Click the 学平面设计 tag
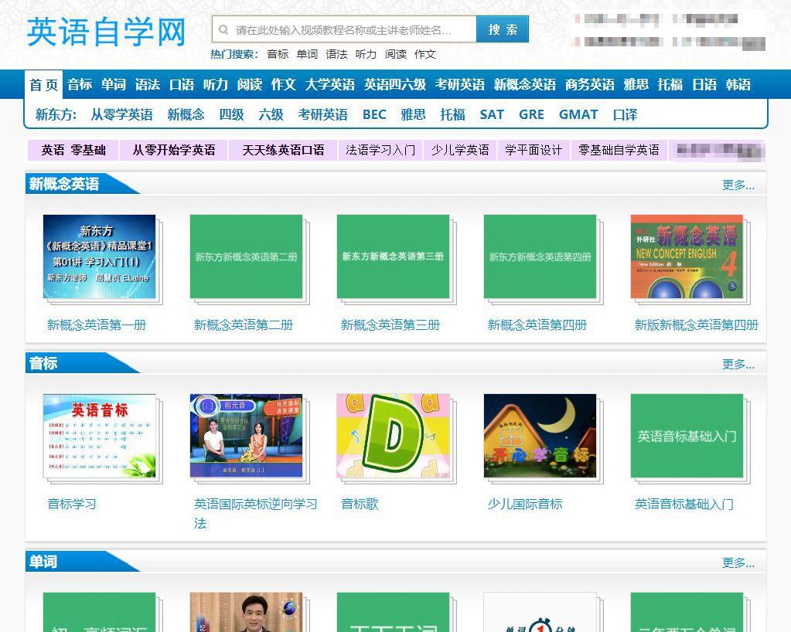 point(534,150)
